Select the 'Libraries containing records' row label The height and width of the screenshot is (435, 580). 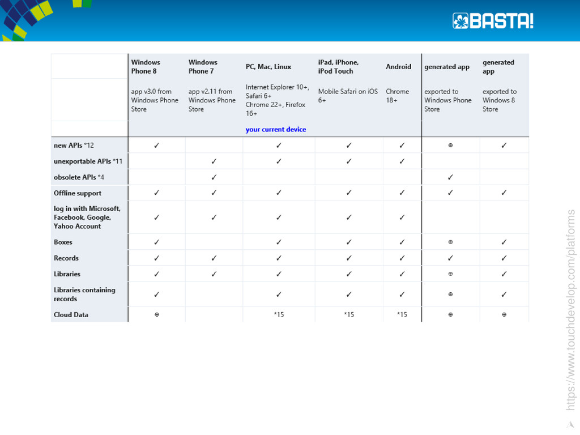(x=84, y=295)
